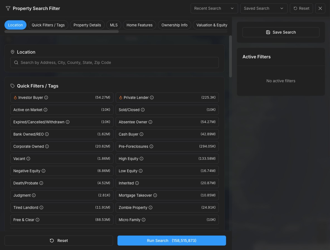Select the Zombie Property filter

(x=167, y=207)
